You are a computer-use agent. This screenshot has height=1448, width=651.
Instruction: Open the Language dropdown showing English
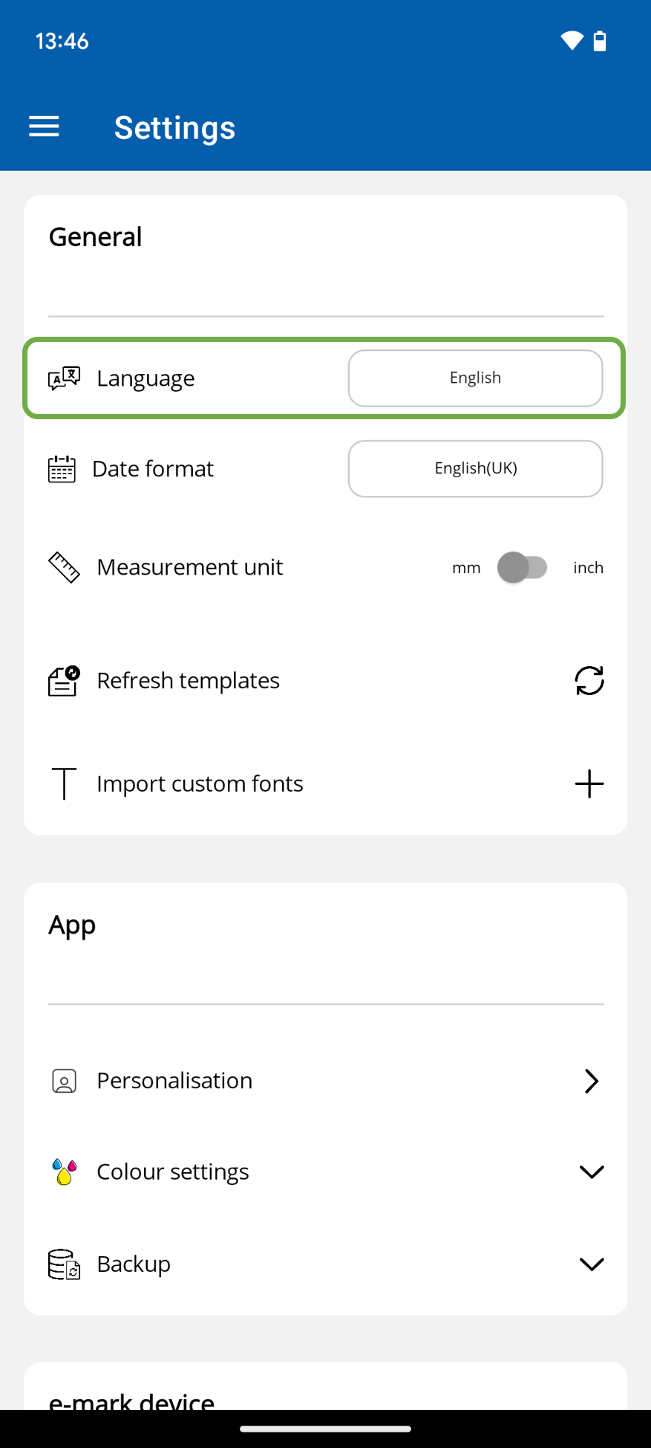(475, 378)
